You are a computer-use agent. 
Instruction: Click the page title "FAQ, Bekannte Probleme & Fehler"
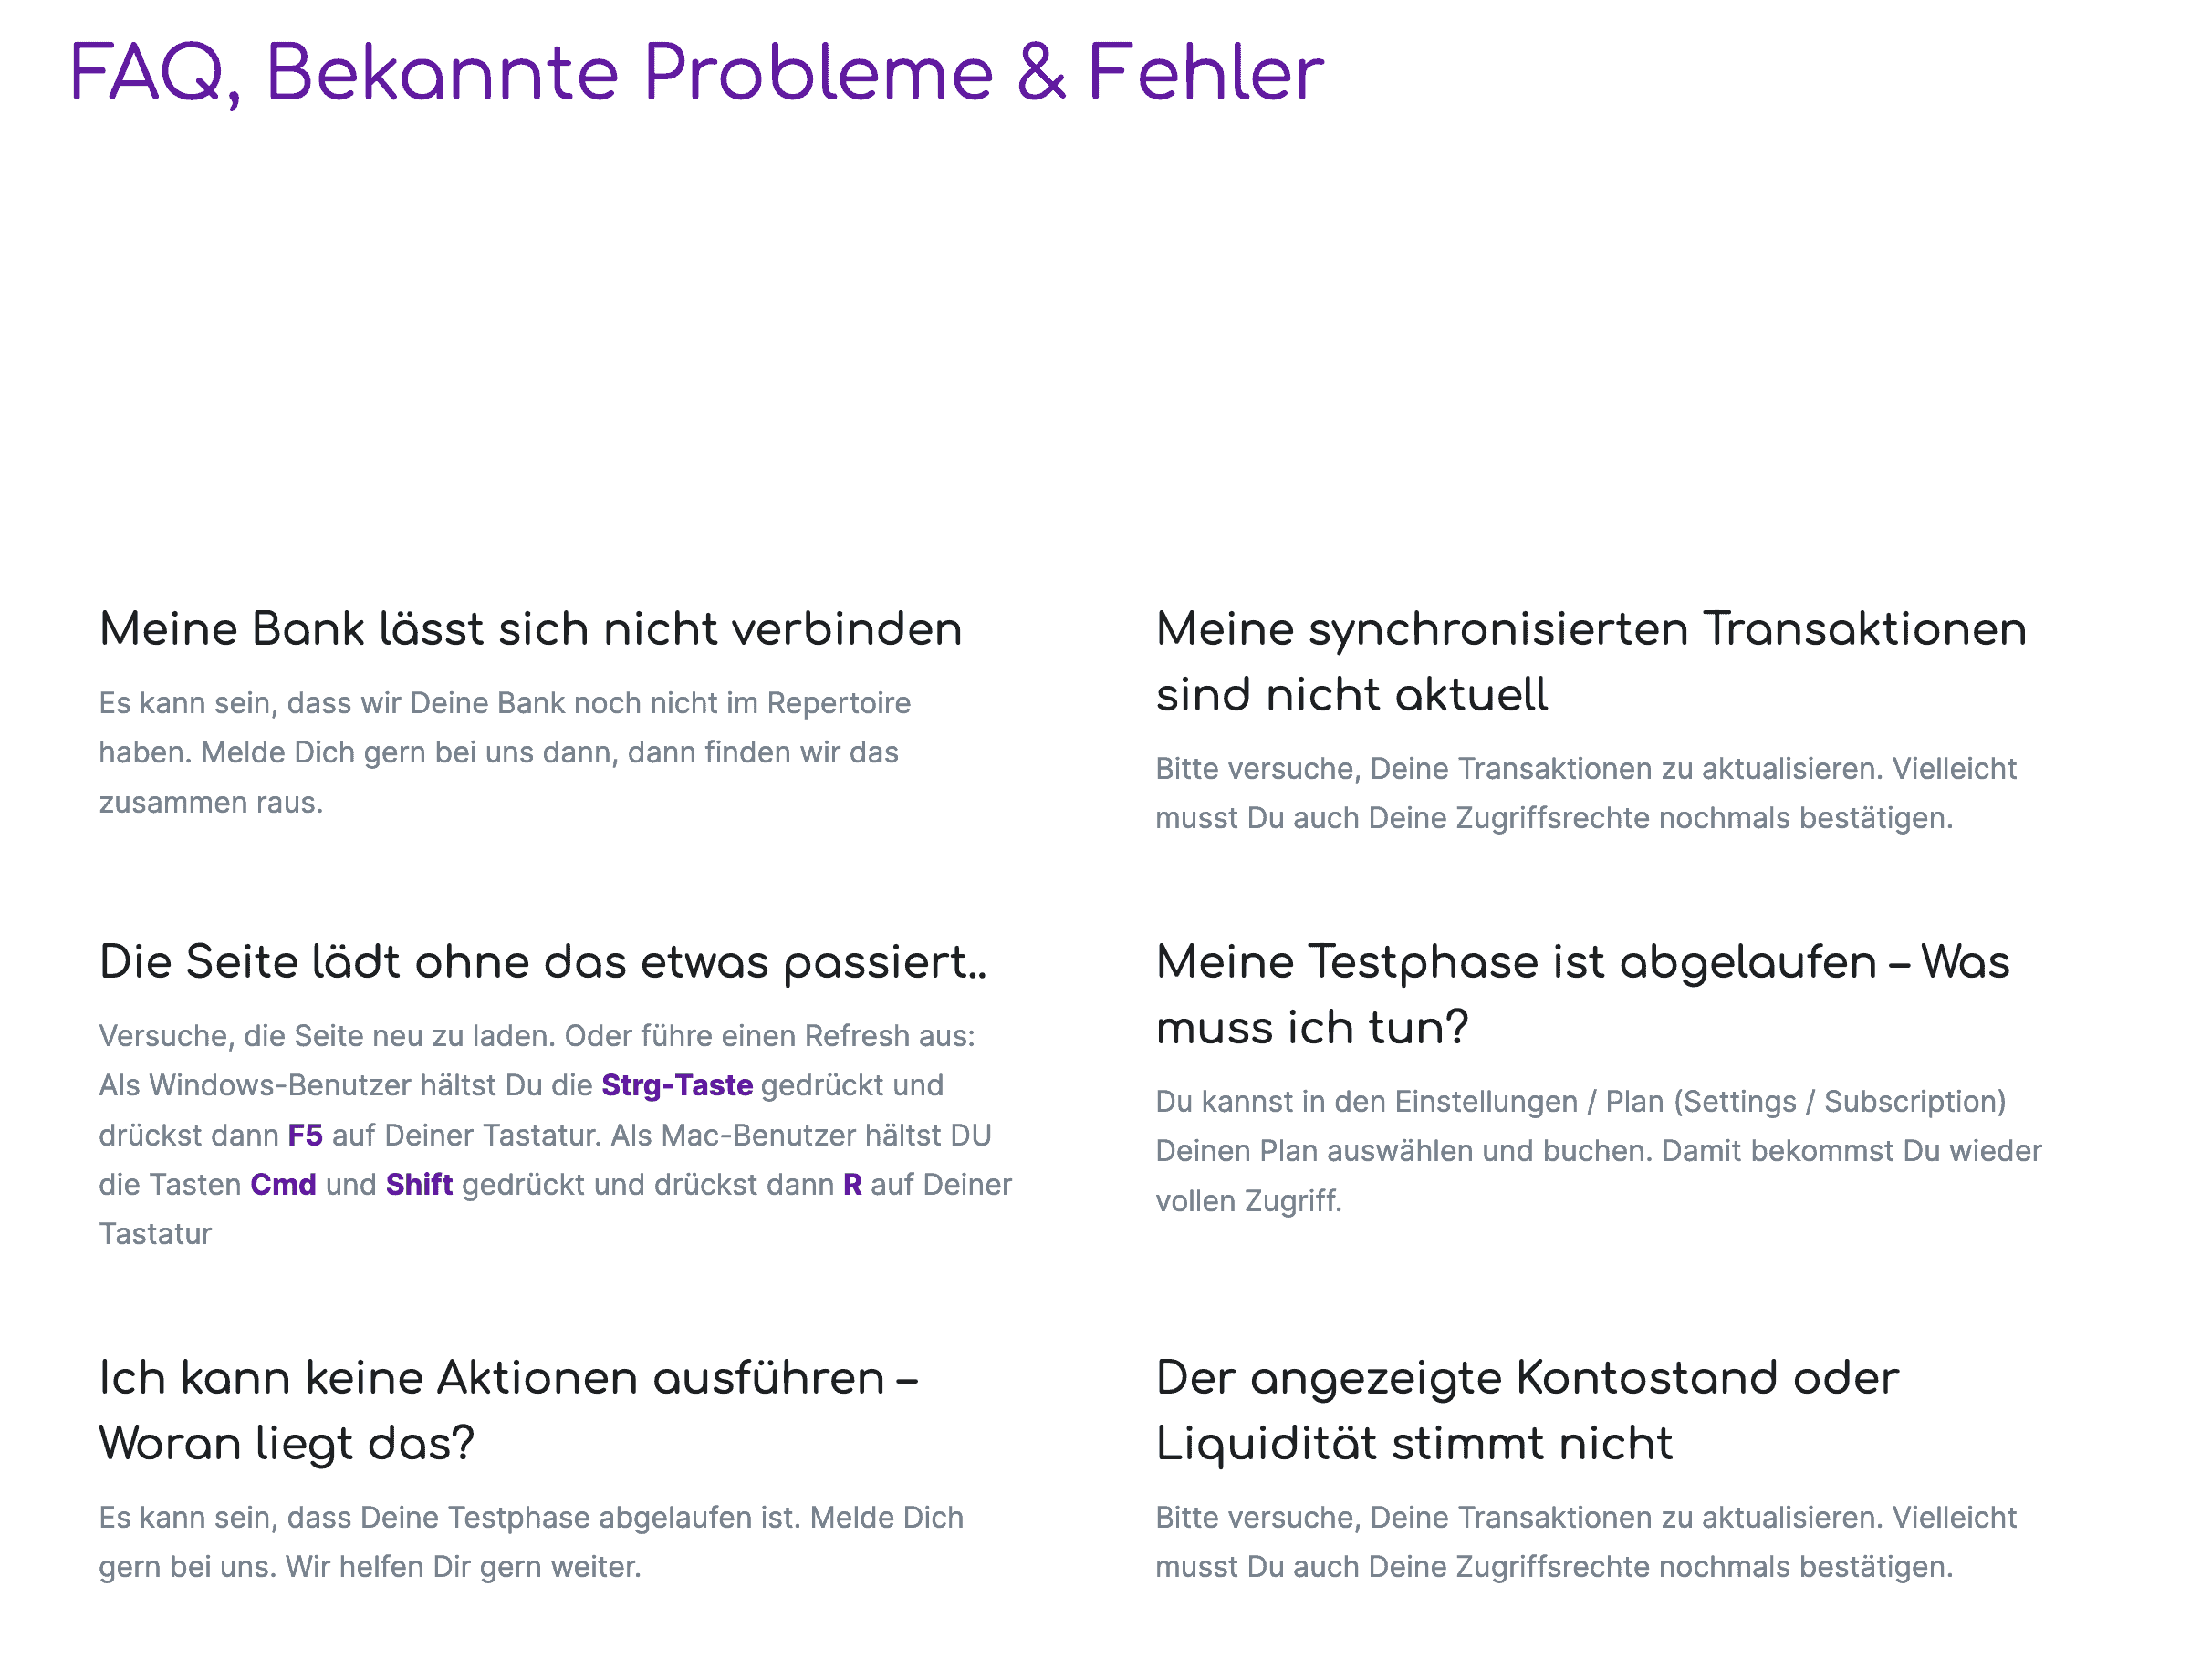pyautogui.click(x=696, y=72)
